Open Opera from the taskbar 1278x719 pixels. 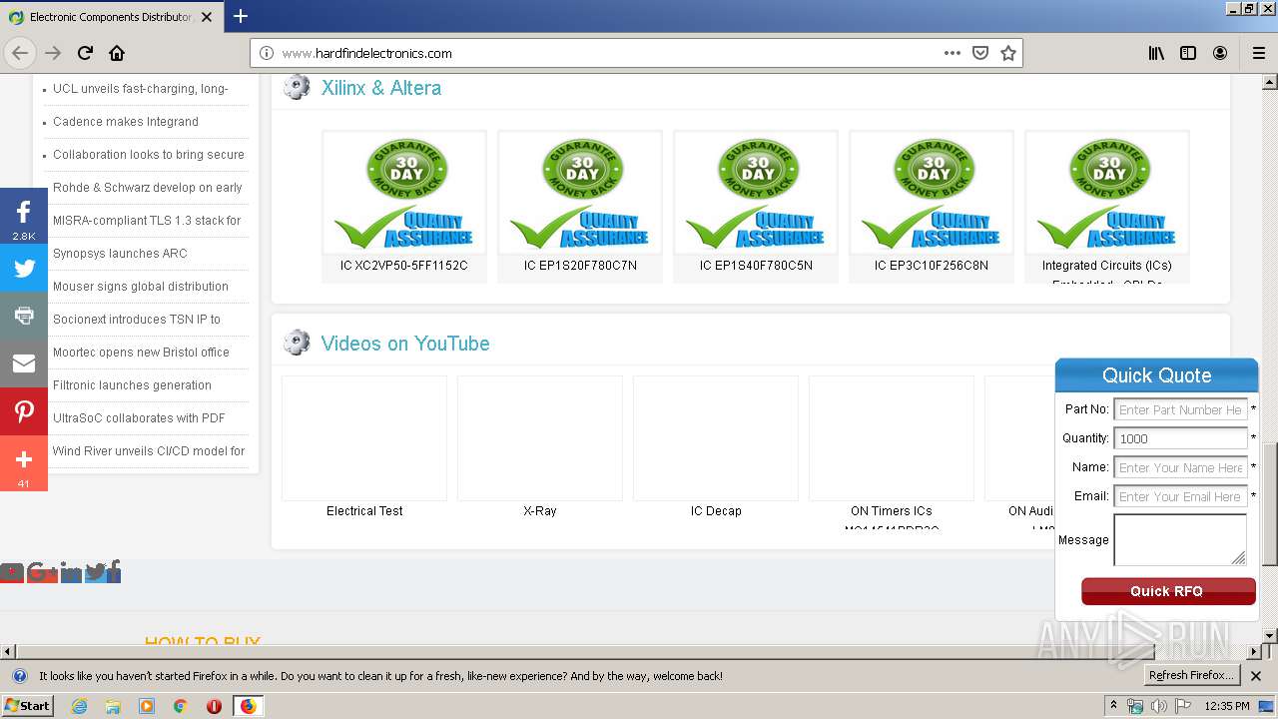pyautogui.click(x=214, y=706)
